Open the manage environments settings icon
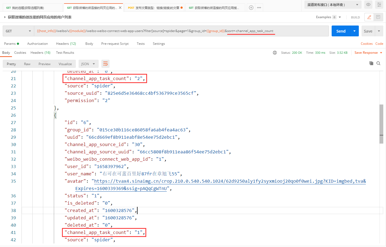The height and width of the screenshot is (247, 386). click(x=379, y=5)
